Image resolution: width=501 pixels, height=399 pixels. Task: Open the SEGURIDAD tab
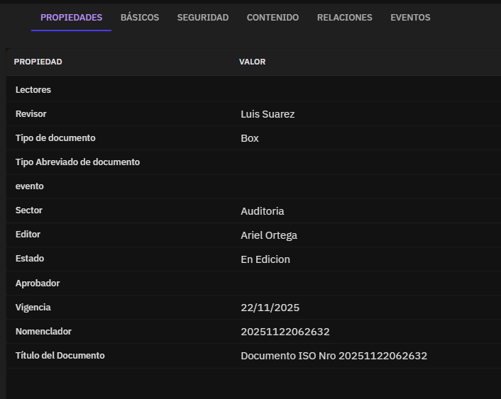pyautogui.click(x=203, y=17)
